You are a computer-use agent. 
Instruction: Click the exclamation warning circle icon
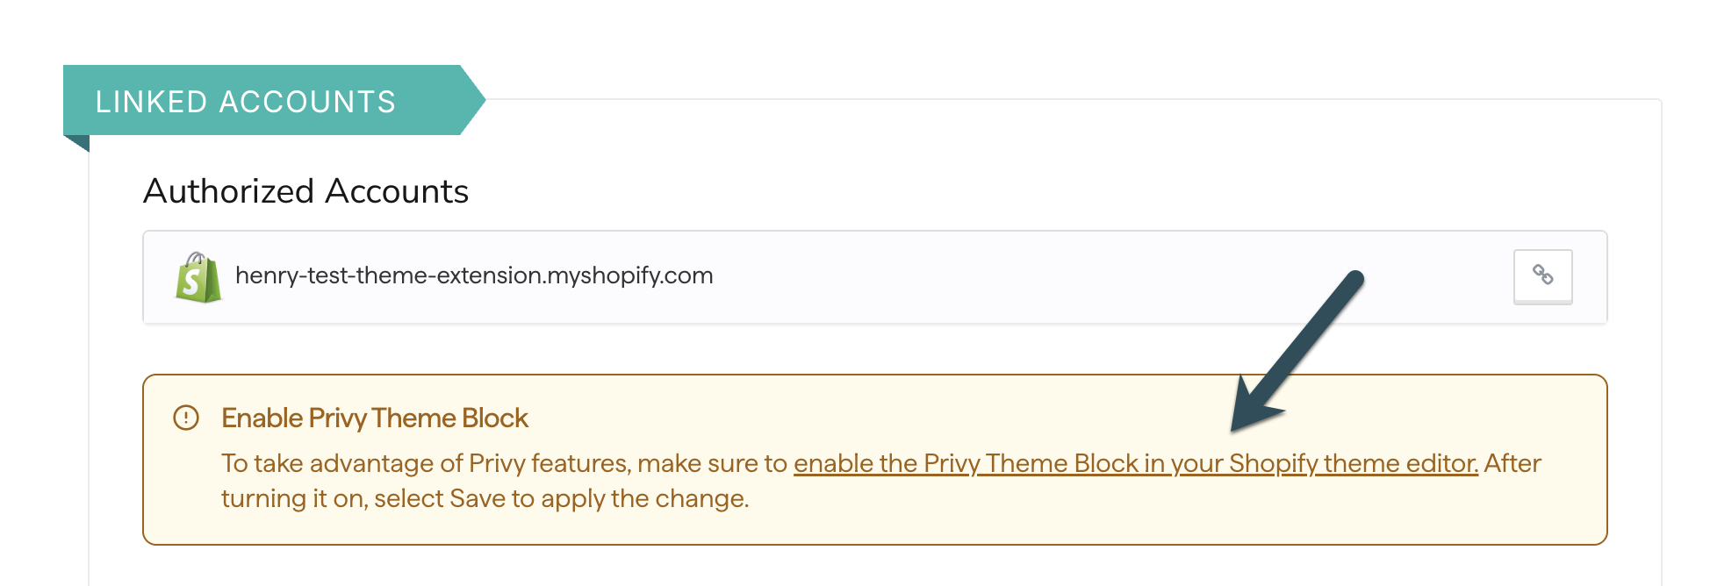point(186,418)
